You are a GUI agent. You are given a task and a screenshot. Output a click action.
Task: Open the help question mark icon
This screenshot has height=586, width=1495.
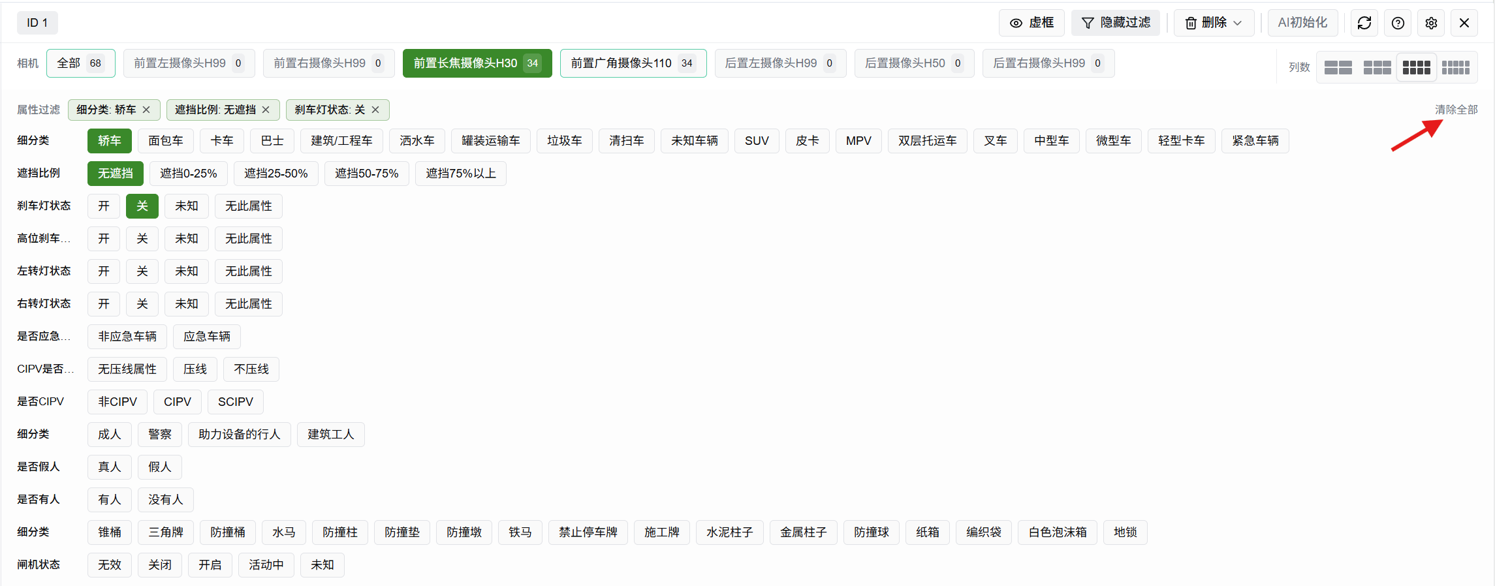click(x=1398, y=23)
